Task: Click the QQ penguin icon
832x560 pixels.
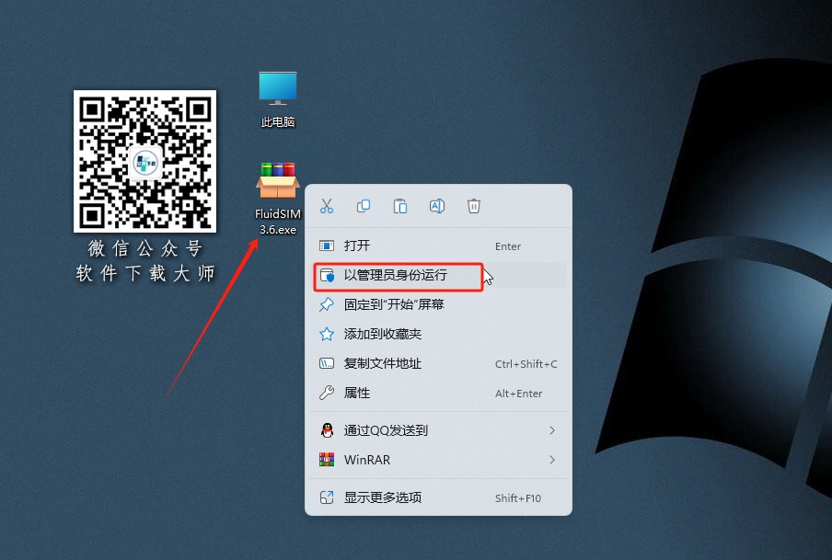Action: coord(328,430)
